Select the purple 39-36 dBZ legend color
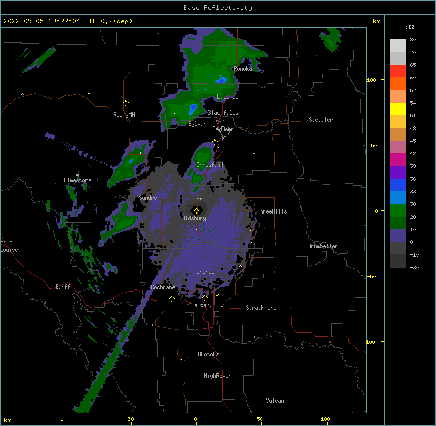Screen dimensions: 436x426 coord(398,173)
